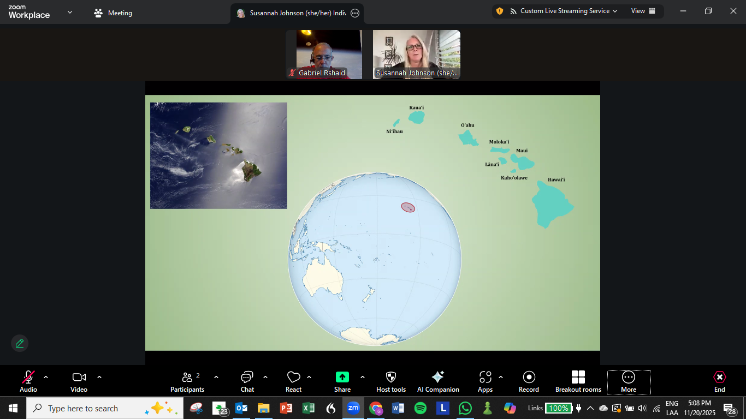
Task: Switch to the Meeting tab
Action: [x=114, y=13]
